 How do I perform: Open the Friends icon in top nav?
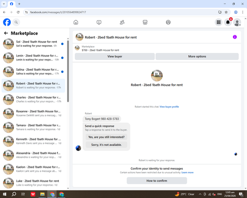(122, 22)
